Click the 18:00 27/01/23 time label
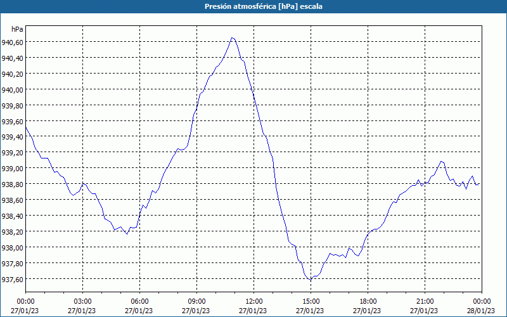 [368, 306]
